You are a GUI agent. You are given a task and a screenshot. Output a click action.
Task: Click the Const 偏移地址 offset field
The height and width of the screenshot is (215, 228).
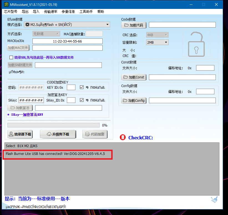pyautogui.click(x=205, y=68)
